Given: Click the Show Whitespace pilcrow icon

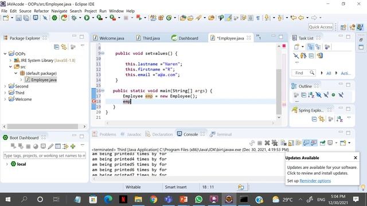Looking at the screenshot, I should tap(258, 18).
